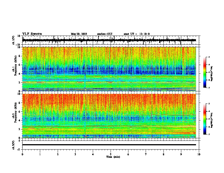Click the "6" kHz tick of ch.2 spectrogram
224x173 pixels.
pyautogui.click(x=20, y=112)
